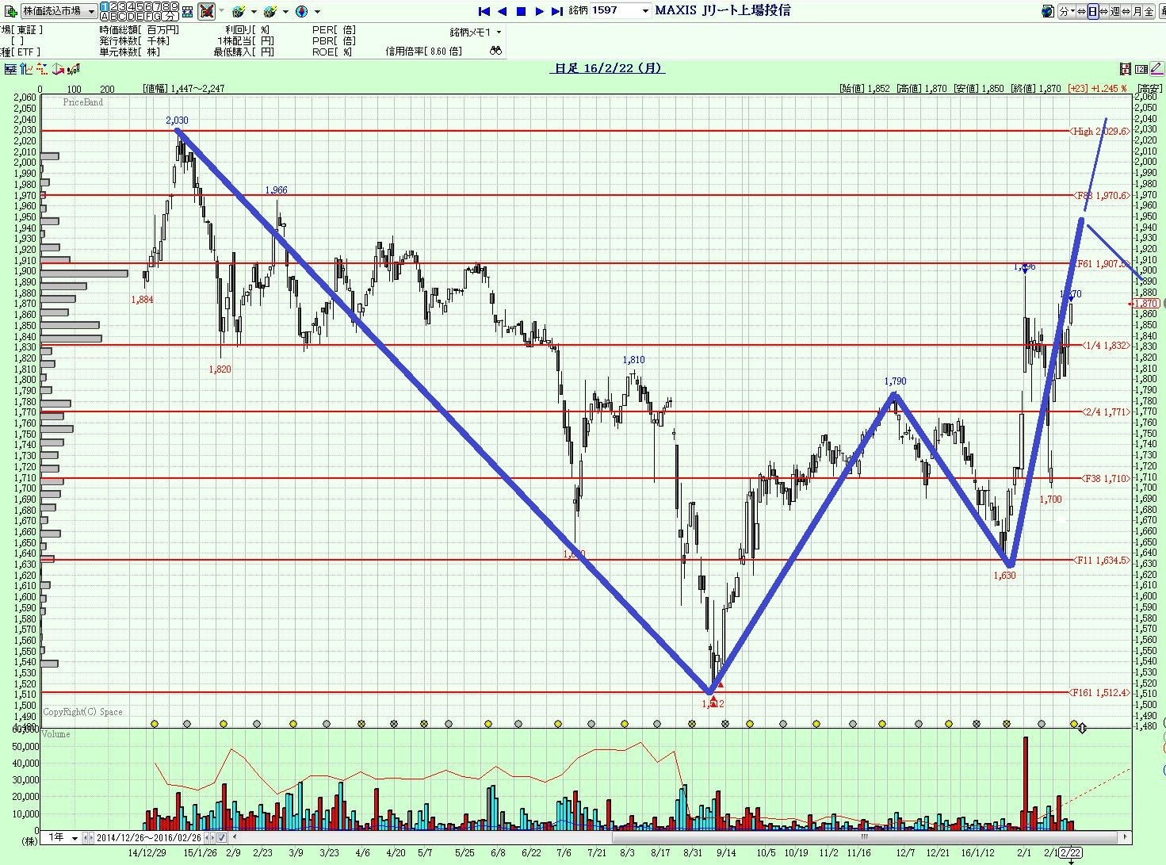Click the High 2,029.6 line label
Screen dimensions: 1166x865
point(1099,131)
